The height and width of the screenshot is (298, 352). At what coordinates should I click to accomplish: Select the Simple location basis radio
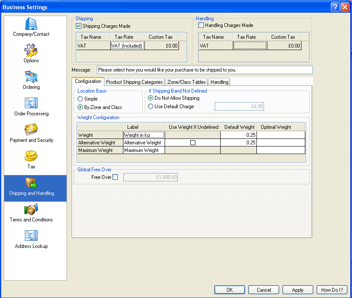click(x=80, y=99)
